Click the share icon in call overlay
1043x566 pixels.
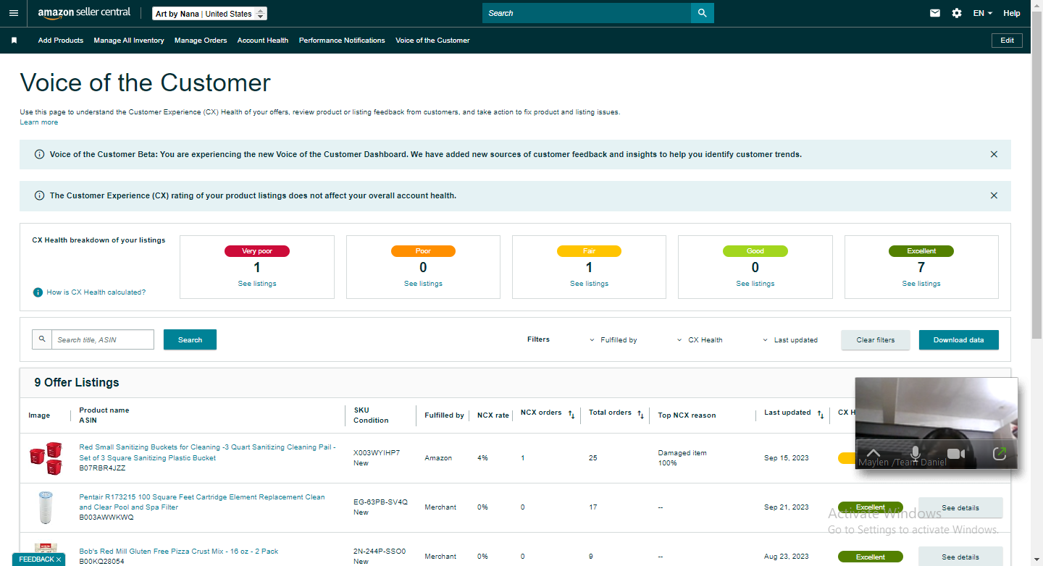tap(1000, 454)
